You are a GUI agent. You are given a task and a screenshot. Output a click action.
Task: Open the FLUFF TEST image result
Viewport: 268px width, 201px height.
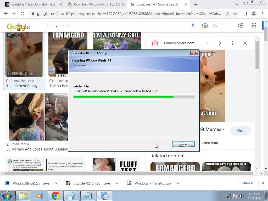pyautogui.click(x=117, y=164)
